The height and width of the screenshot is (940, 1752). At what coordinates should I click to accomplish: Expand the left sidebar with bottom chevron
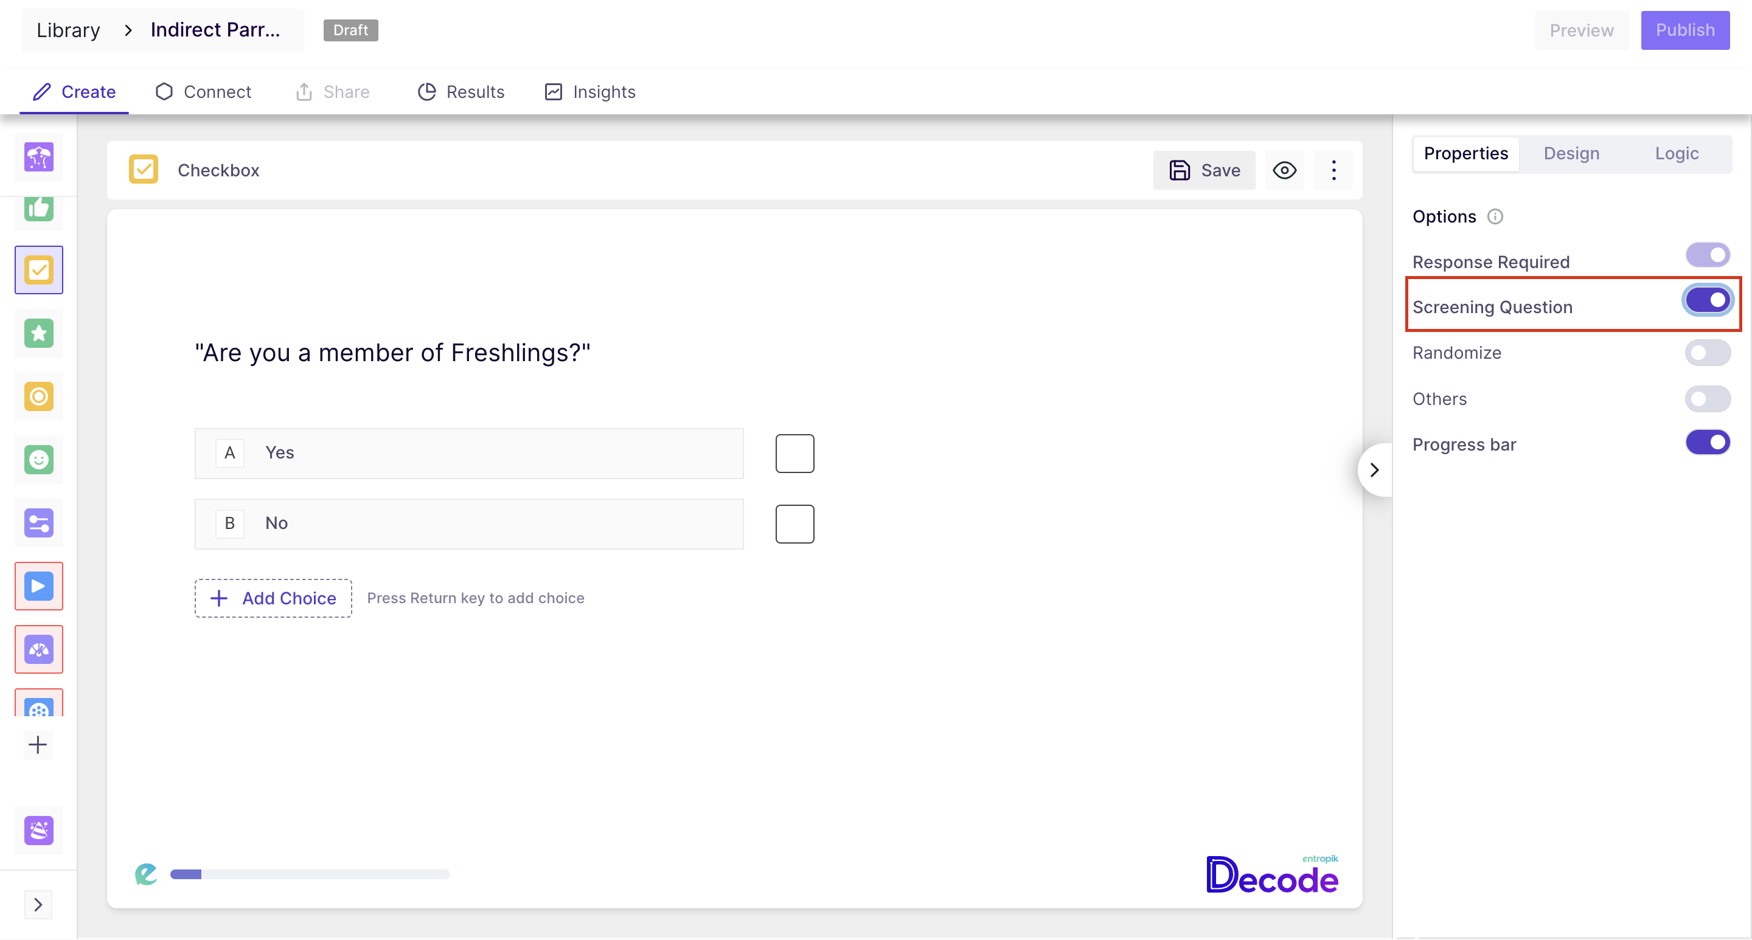coord(38,904)
